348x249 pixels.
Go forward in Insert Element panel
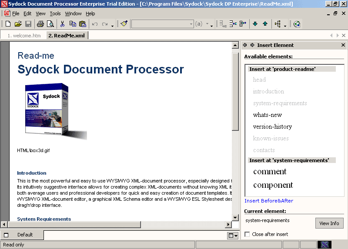click(x=252, y=45)
